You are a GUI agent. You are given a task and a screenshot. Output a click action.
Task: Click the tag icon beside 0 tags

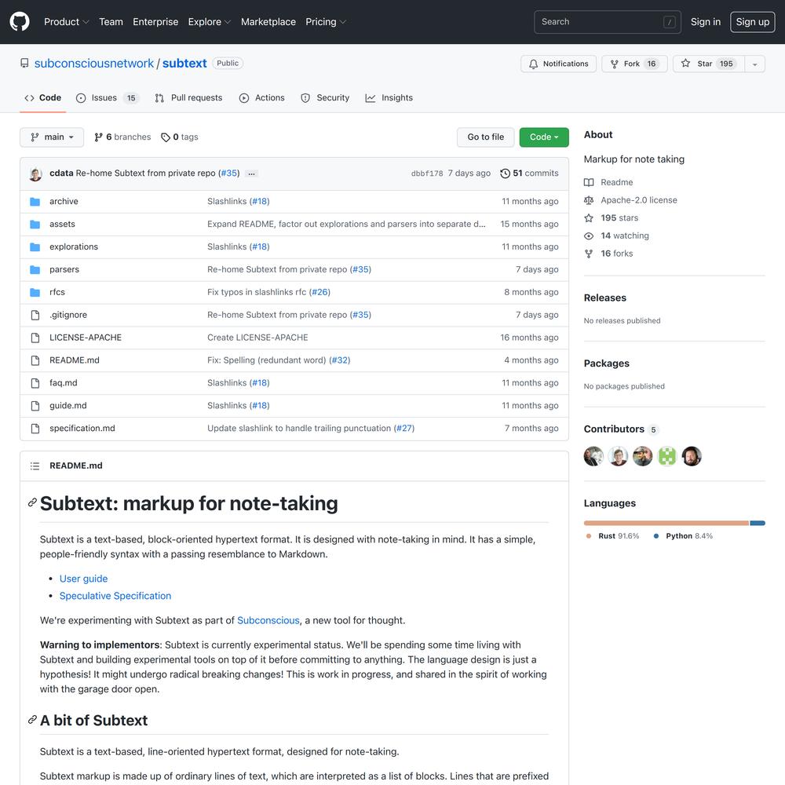[x=165, y=137]
